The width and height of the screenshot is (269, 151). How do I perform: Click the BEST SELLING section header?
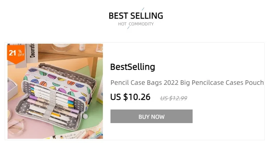tap(136, 16)
